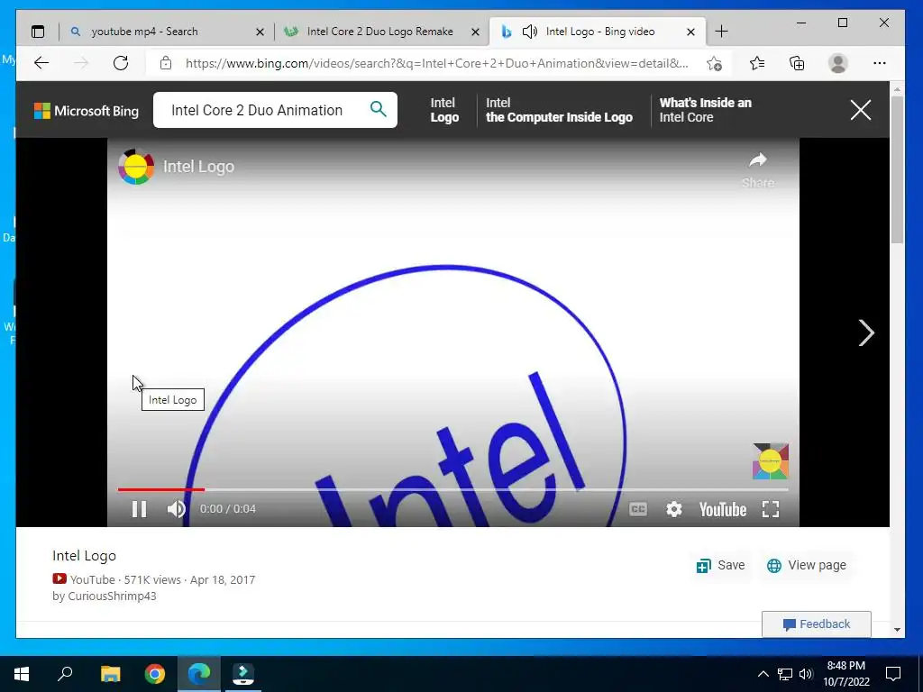The image size is (923, 692).
Task: Mute the video volume
Action: [x=176, y=509]
